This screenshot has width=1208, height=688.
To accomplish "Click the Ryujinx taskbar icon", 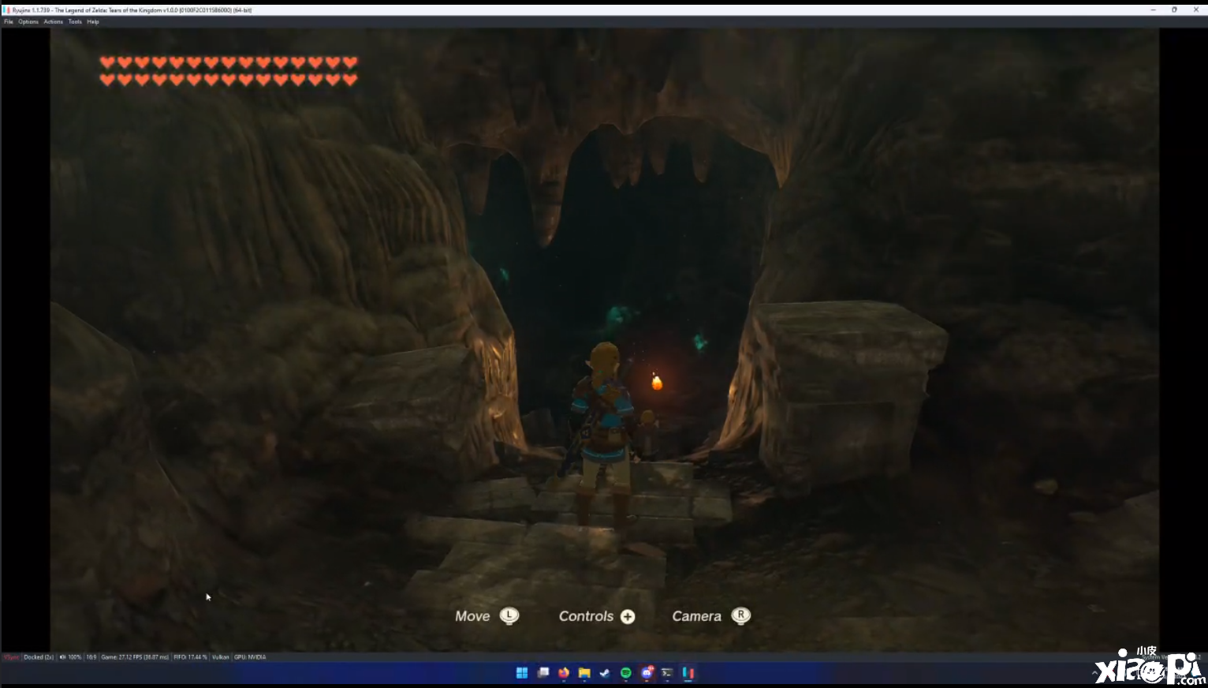I will (x=688, y=673).
